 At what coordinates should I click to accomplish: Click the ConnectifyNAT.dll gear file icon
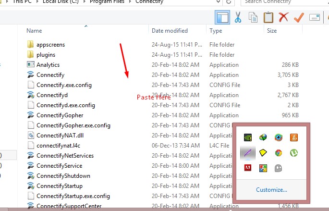coord(31,135)
